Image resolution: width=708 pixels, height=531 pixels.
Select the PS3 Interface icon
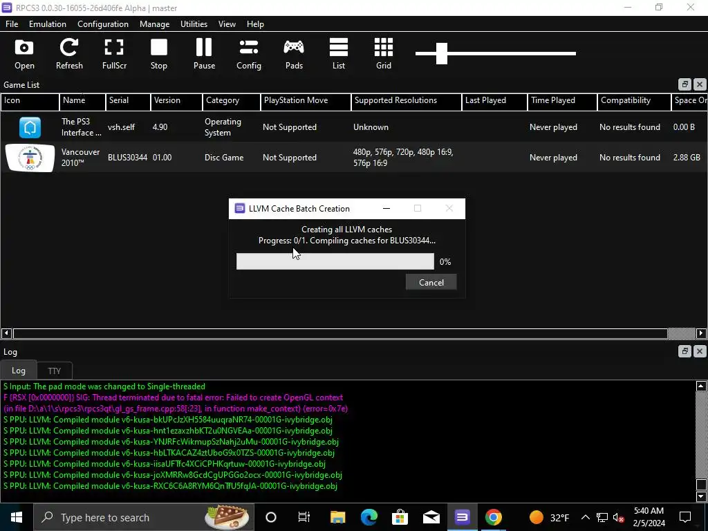point(30,127)
